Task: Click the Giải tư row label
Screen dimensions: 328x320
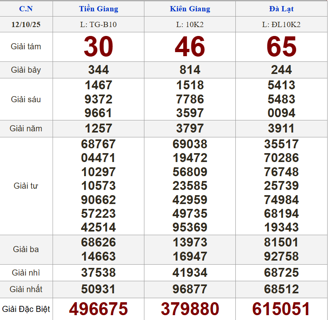Action: 26,186
